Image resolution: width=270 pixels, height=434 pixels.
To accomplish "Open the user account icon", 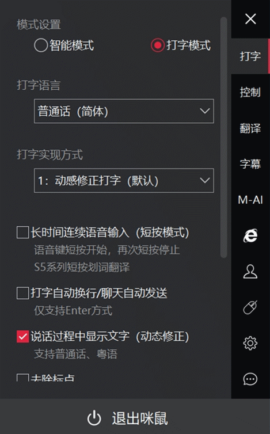I will click(250, 271).
